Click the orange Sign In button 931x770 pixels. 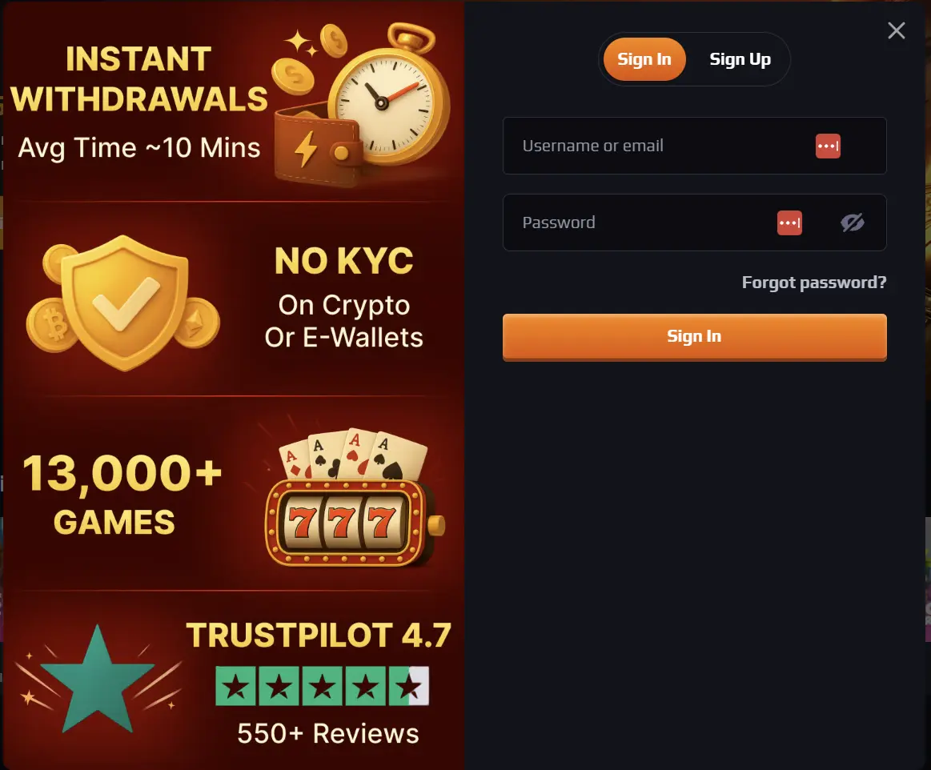coord(694,336)
